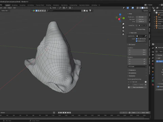Viewport: 163px width, 122px height.
Task: Click the jump to first frame button
Action: (59, 113)
